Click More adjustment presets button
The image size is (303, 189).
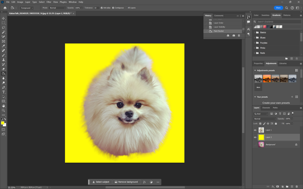[x=258, y=87]
